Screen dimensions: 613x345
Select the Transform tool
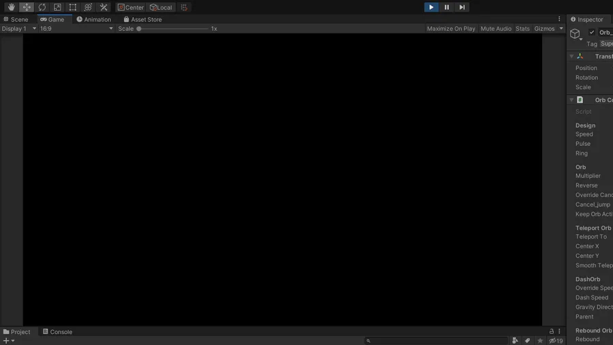tap(88, 7)
